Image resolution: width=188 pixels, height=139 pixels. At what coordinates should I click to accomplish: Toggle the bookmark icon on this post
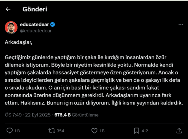coord(137,130)
